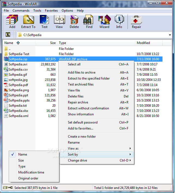Click the parent folder ".." row
This screenshot has width=175, height=193.
83,49
